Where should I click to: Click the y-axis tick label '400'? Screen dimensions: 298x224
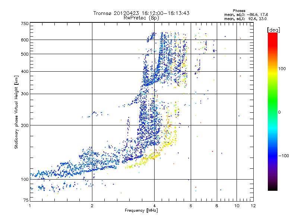[x=25, y=72]
